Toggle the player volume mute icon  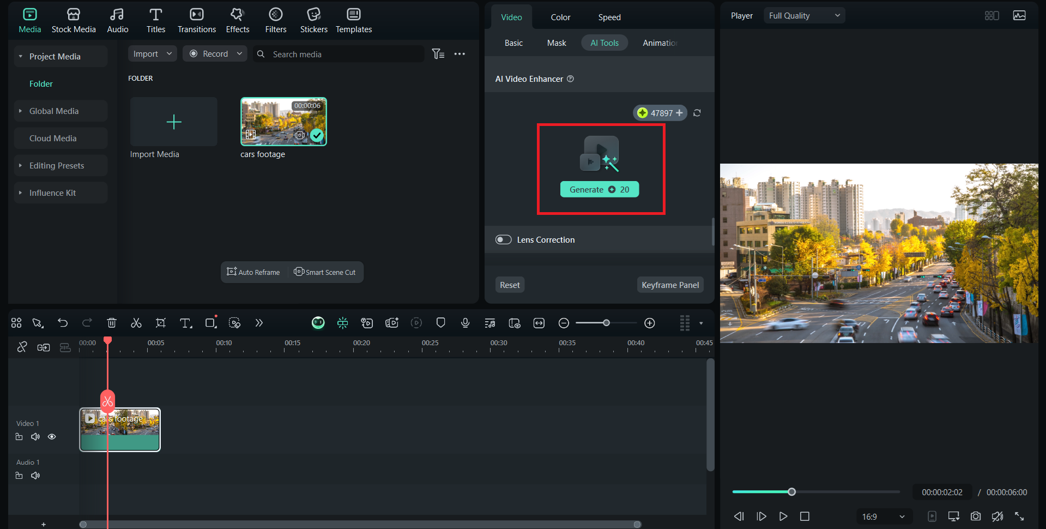click(x=997, y=516)
